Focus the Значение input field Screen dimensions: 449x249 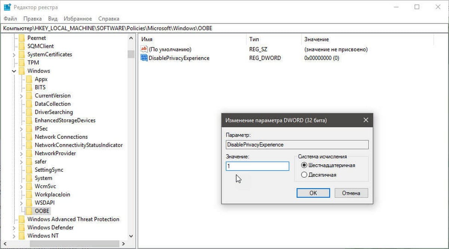click(257, 166)
